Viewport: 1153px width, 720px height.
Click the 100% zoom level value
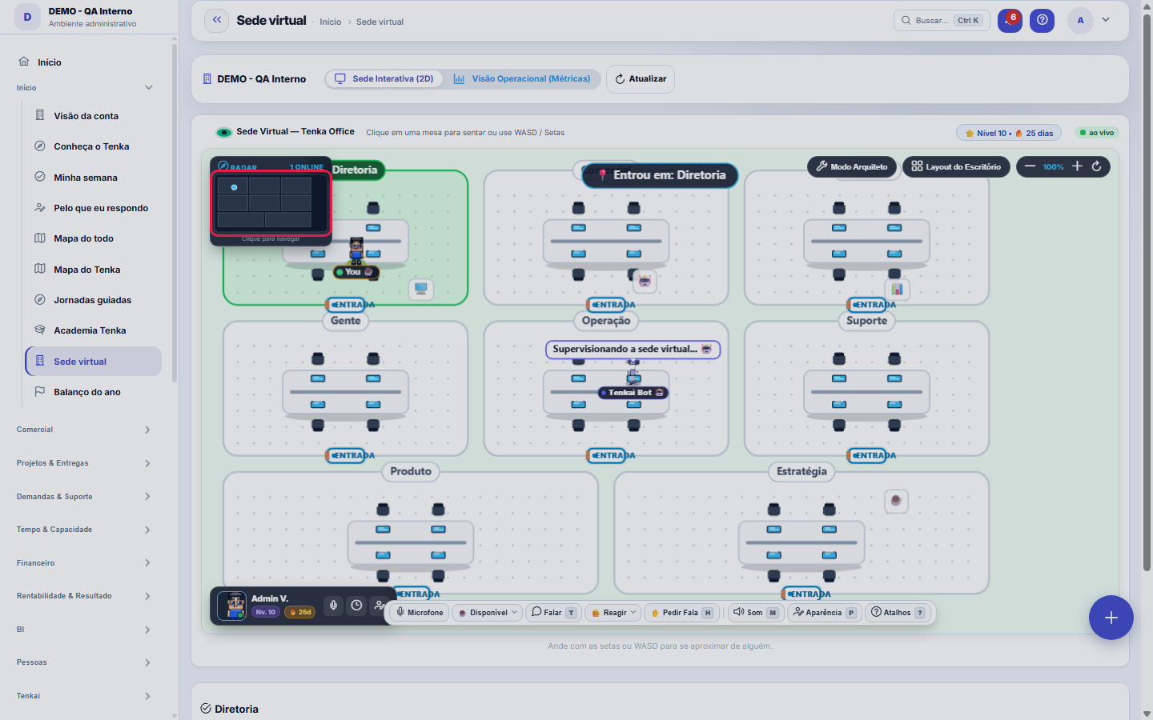[x=1053, y=166]
